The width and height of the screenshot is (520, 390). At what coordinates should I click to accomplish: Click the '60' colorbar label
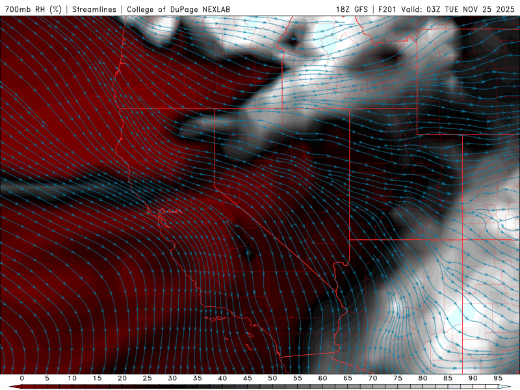click(322, 378)
